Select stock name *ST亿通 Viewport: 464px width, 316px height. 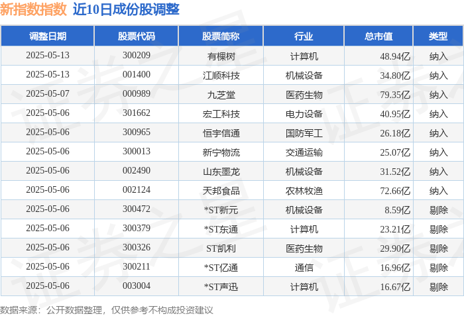point(221,268)
